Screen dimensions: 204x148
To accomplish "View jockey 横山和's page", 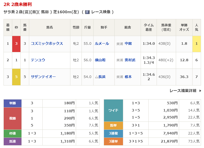I will coord(100,60).
